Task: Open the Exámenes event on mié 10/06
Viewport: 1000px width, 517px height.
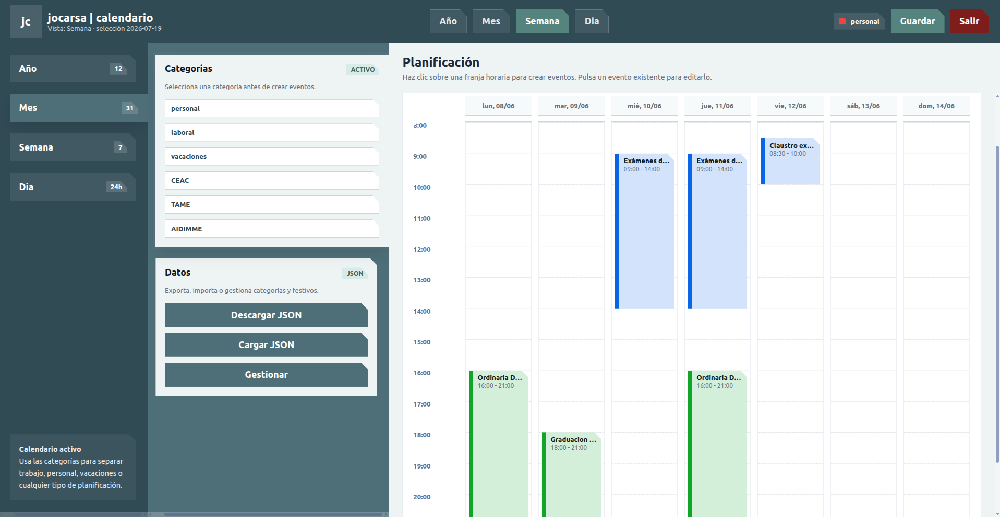Action: 645,231
